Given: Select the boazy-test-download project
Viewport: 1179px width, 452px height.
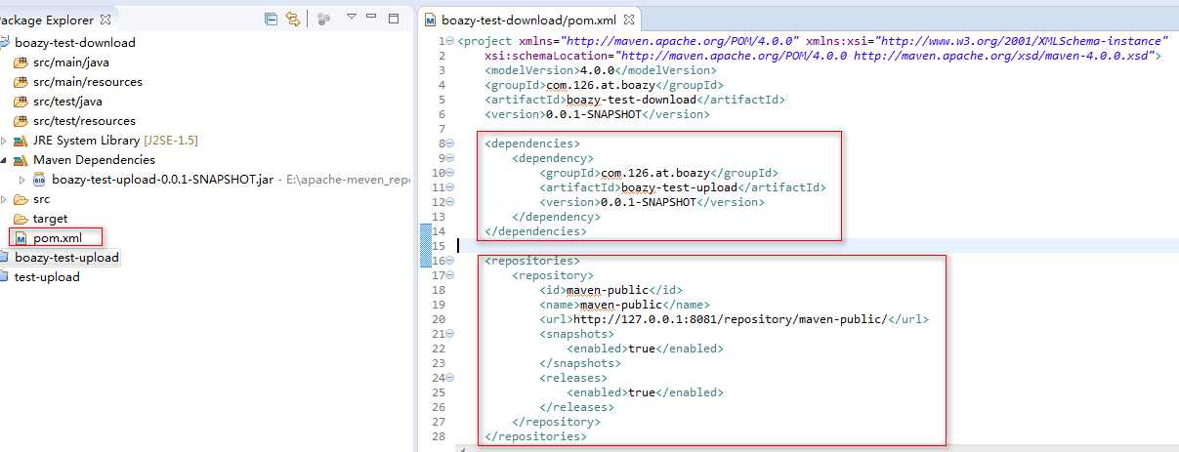Looking at the screenshot, I should tap(75, 42).
